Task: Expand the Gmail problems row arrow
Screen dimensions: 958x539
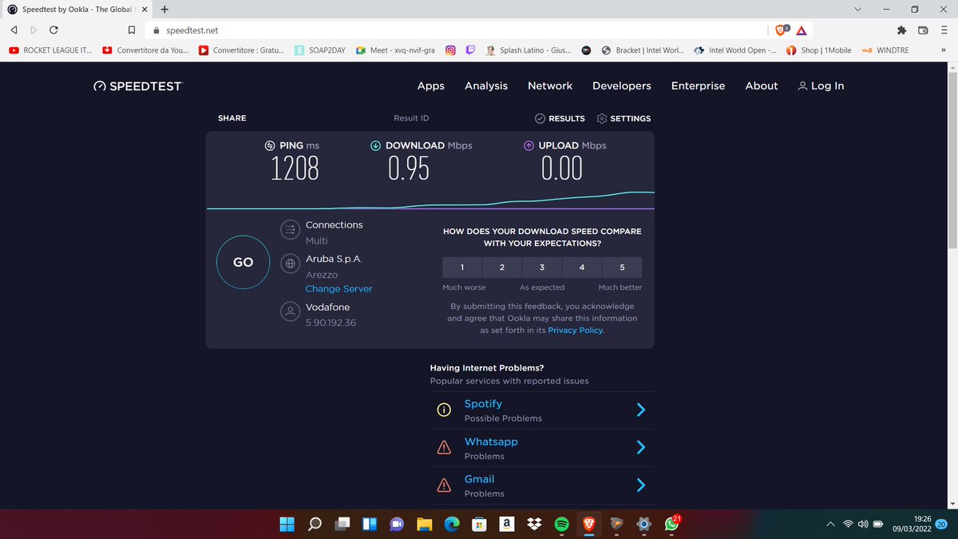Action: pyautogui.click(x=640, y=485)
